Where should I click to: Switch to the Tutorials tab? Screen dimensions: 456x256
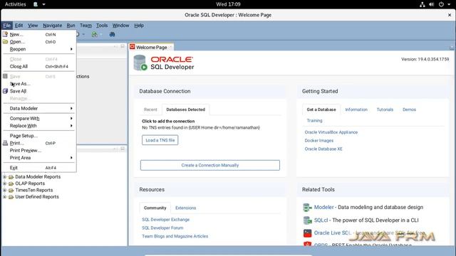(x=385, y=110)
